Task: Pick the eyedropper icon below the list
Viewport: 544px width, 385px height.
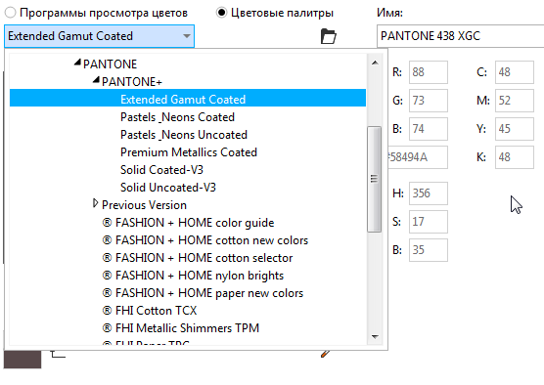Action: click(325, 354)
